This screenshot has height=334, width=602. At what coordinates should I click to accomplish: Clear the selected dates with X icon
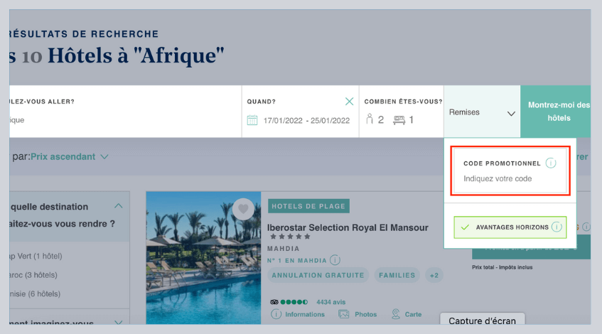(x=349, y=102)
